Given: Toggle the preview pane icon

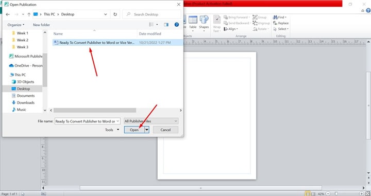Looking at the screenshot, I should click(166, 25).
